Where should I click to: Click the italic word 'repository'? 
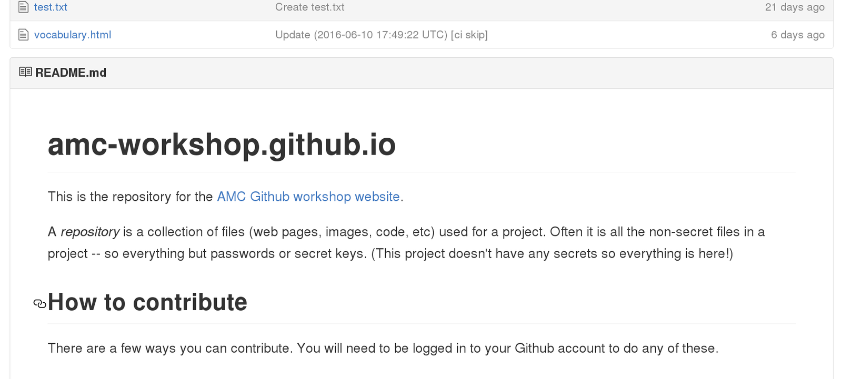click(90, 232)
